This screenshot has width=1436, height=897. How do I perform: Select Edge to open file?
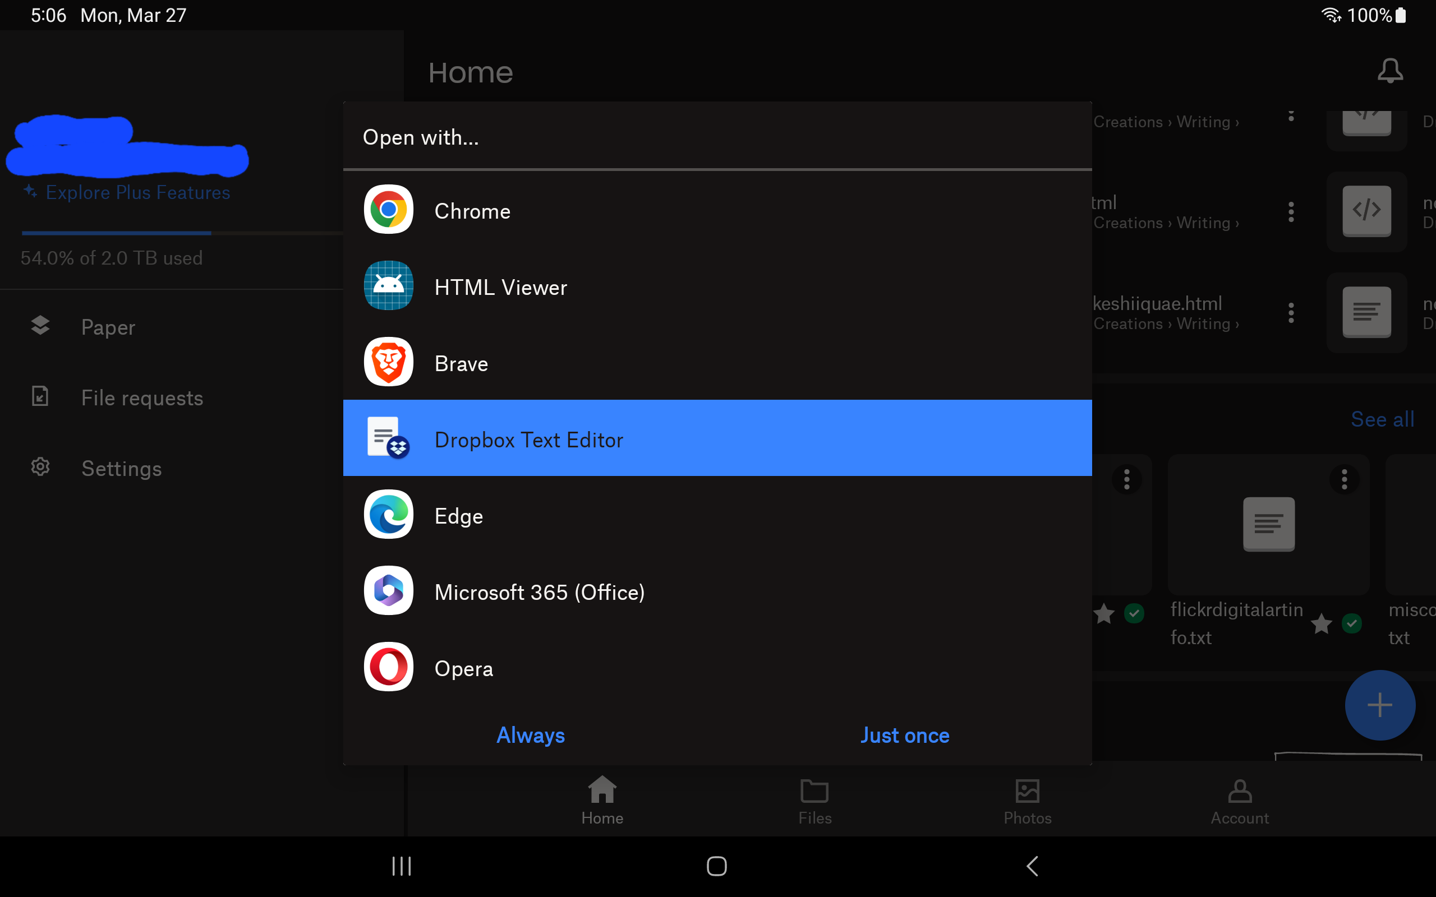tap(717, 515)
